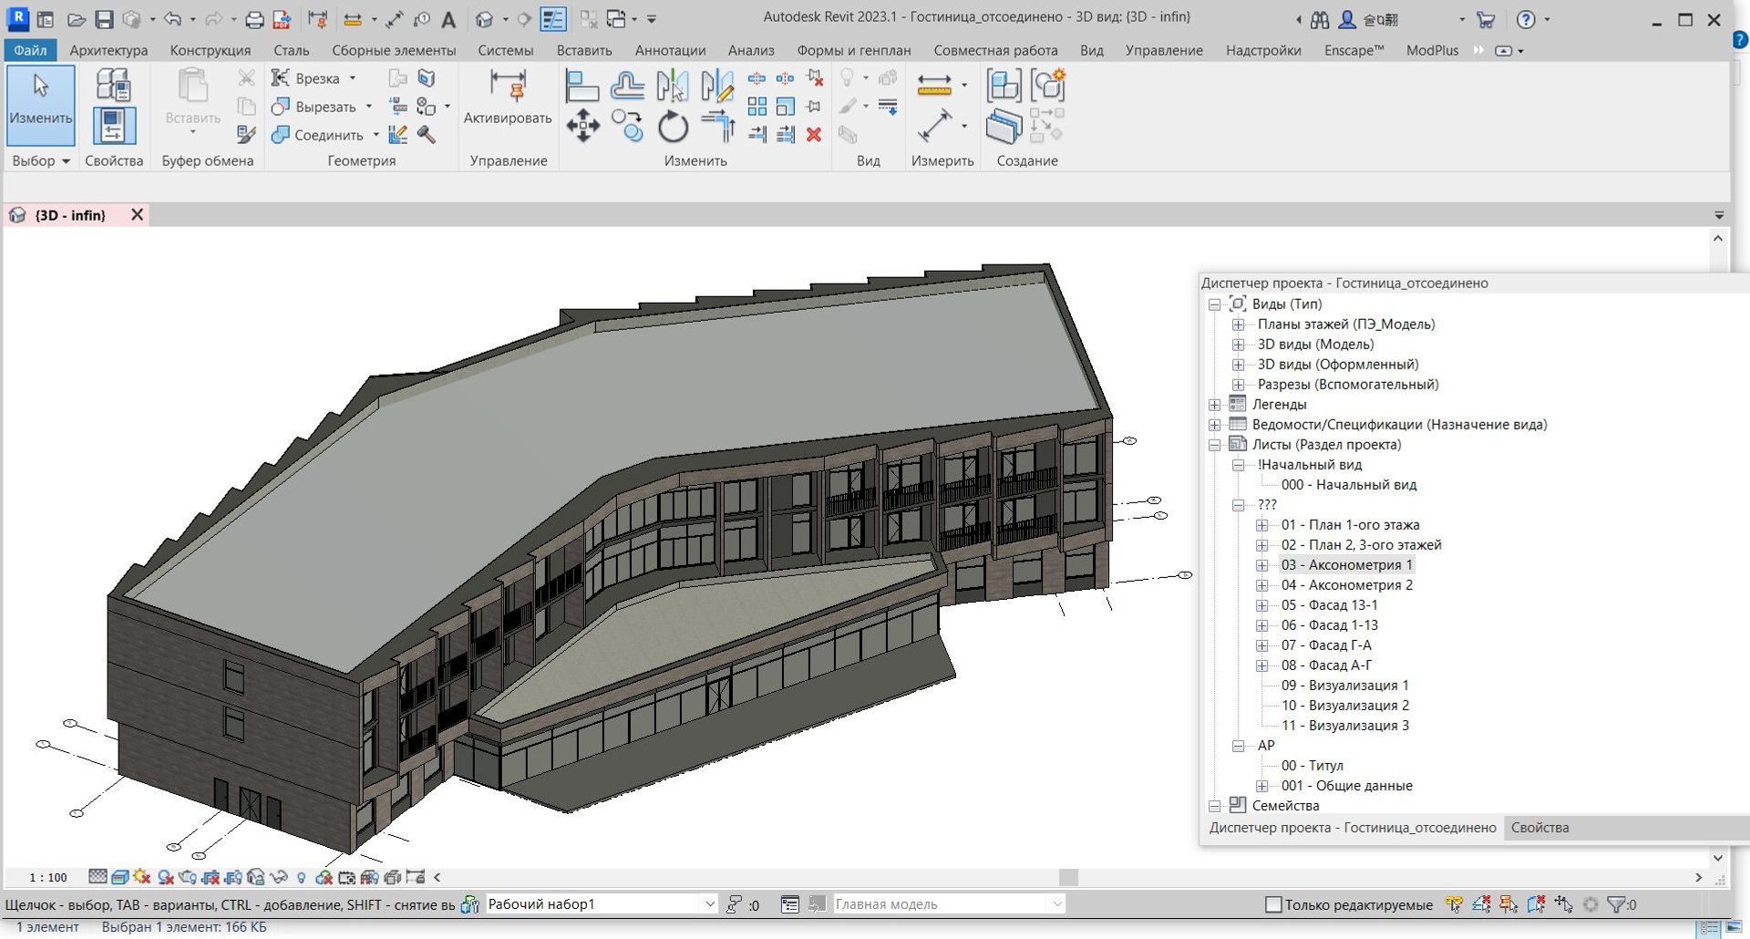This screenshot has width=1750, height=939.
Task: Expand the Легенды tree node
Action: click(1215, 405)
